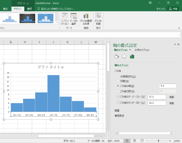
Task: Click worksheet horizontal scrollbar left arrow
Action: point(36,136)
